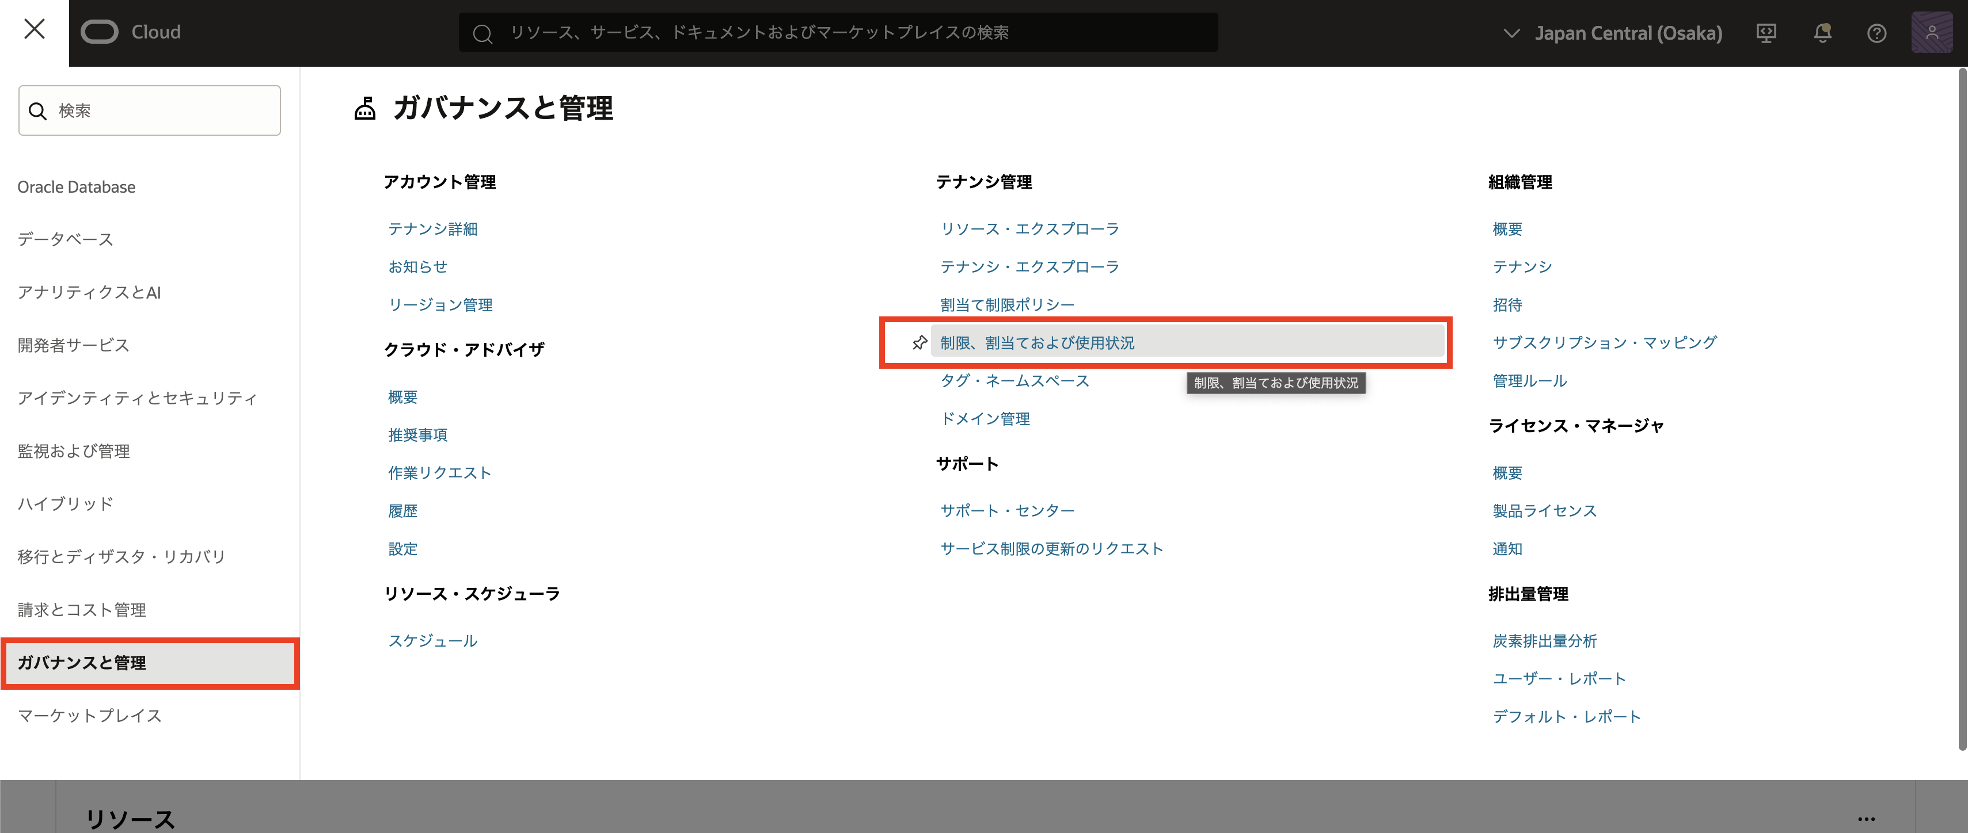This screenshot has width=1968, height=833.
Task: Open サービス制限の更新のリクエスト link
Action: pyautogui.click(x=1051, y=548)
